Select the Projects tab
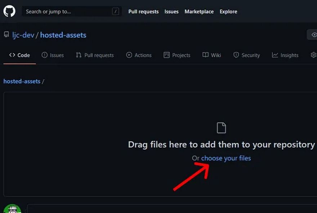This screenshot has height=213, width=317. point(177,55)
